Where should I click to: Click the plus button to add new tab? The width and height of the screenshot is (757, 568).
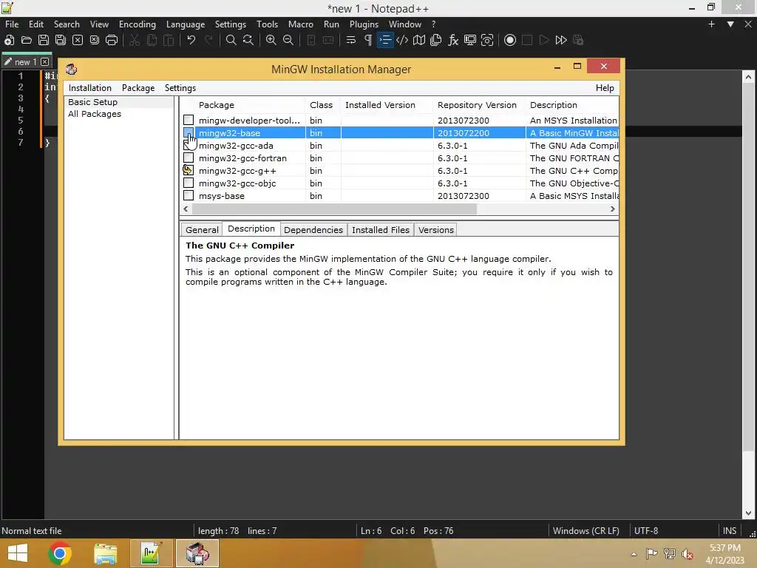click(x=711, y=24)
